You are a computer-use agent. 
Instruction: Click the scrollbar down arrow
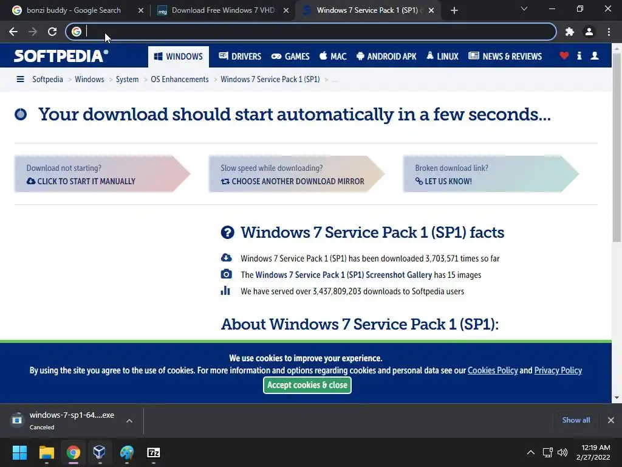tap(617, 398)
